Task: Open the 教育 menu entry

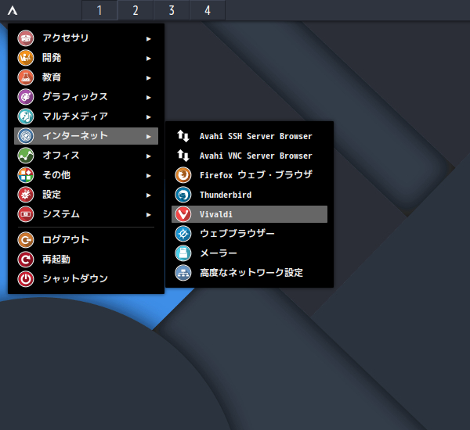Action: click(86, 77)
